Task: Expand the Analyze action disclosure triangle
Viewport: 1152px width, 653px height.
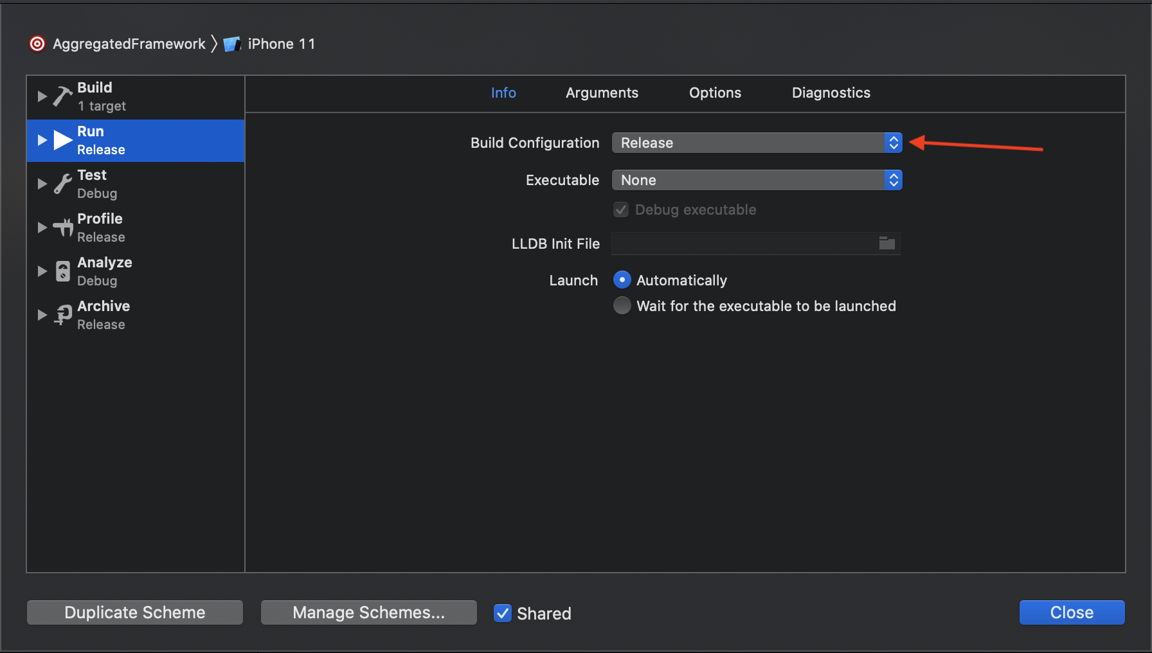Action: coord(42,271)
